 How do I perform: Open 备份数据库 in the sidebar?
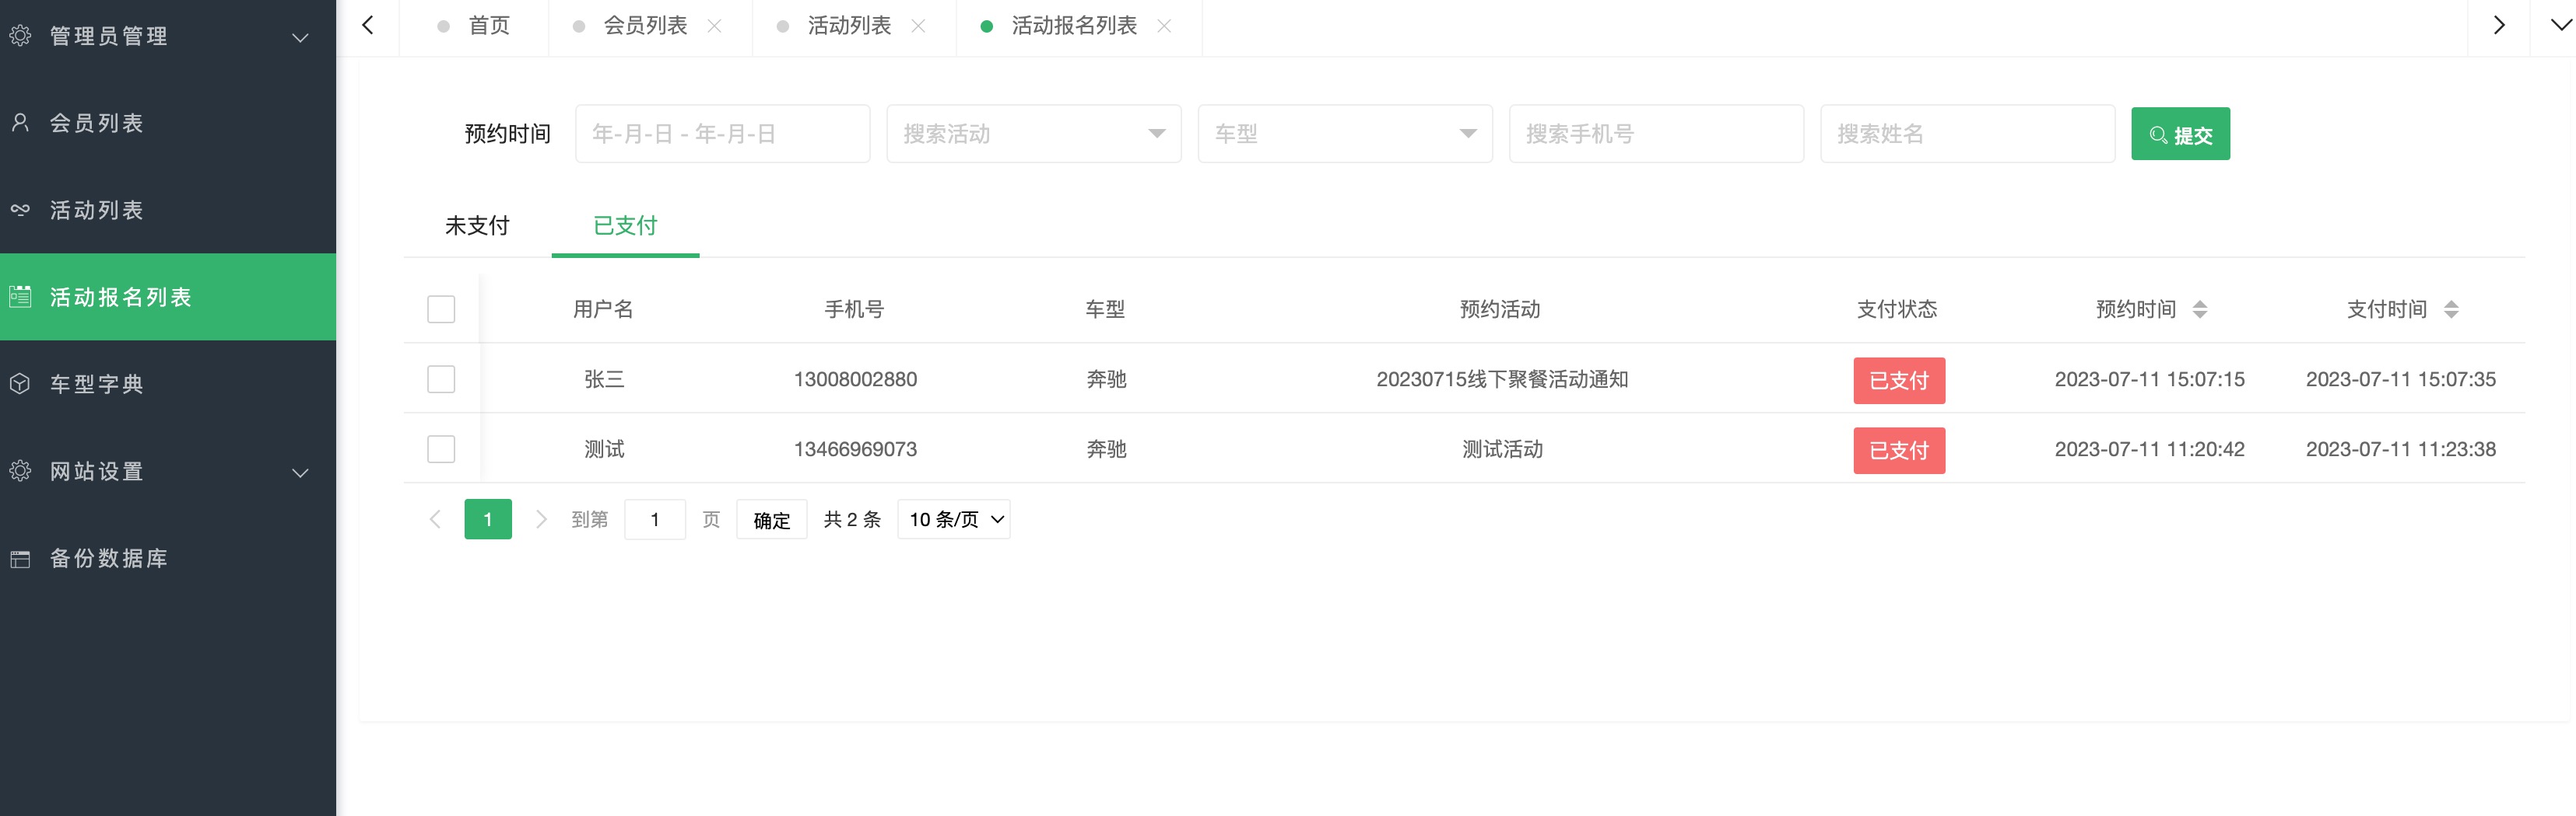point(168,558)
